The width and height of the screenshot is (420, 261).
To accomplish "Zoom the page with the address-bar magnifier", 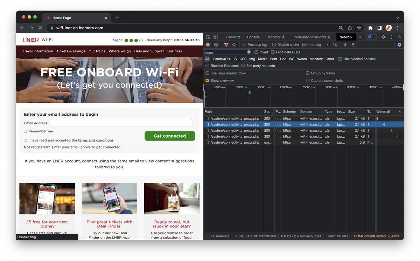I will [x=341, y=28].
